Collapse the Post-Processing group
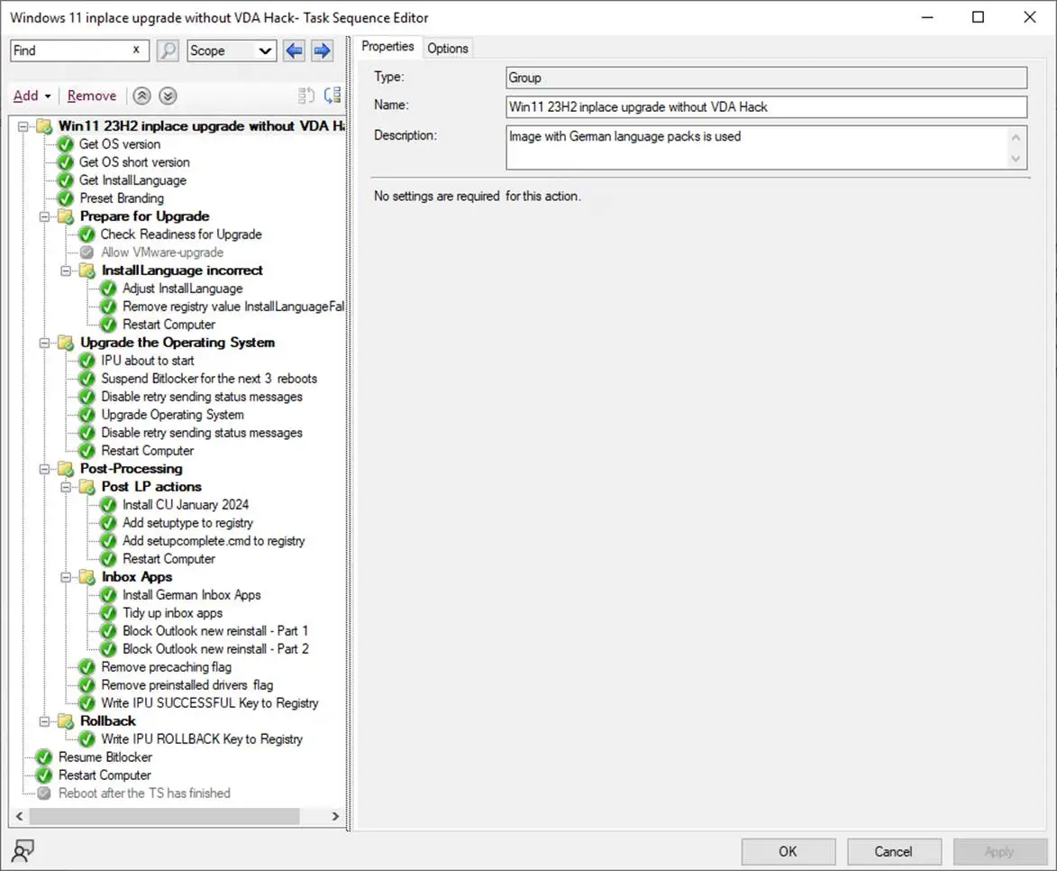Viewport: 1057px width, 871px height. [45, 469]
